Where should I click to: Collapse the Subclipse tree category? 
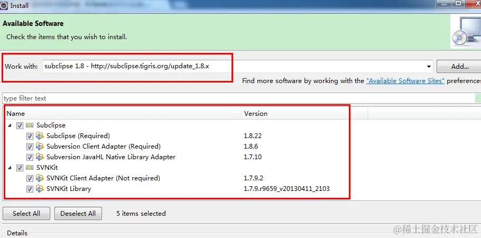pyautogui.click(x=10, y=125)
